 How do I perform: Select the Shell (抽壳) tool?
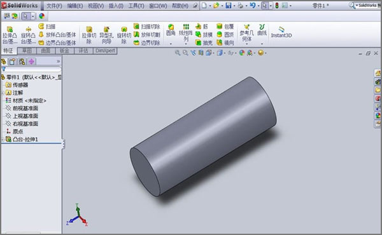coord(204,43)
